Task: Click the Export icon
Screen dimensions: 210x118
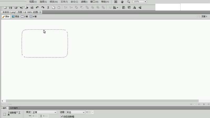Action: (27, 8)
